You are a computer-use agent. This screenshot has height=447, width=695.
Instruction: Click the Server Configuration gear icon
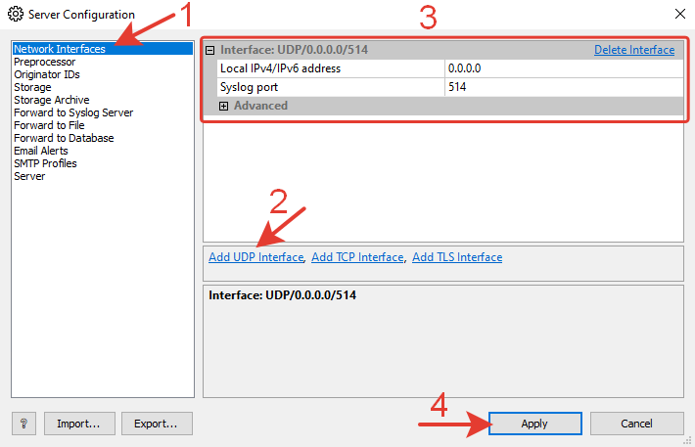click(x=16, y=14)
